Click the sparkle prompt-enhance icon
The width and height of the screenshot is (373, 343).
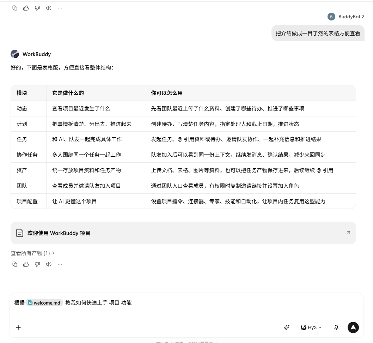287,327
